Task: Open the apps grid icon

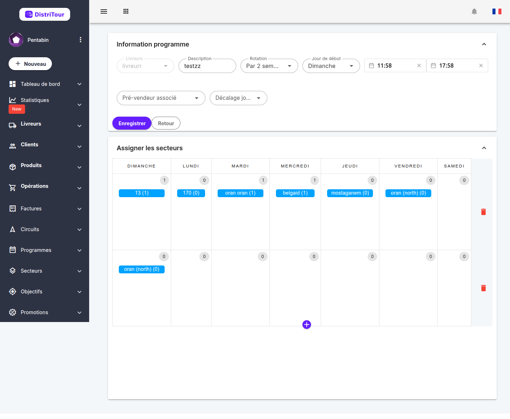Action: (126, 11)
